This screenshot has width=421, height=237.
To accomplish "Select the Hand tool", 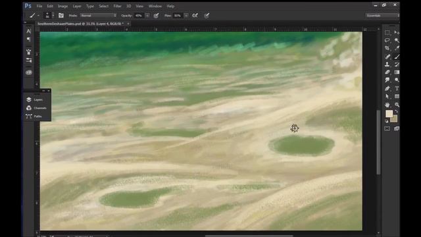I will [387, 105].
